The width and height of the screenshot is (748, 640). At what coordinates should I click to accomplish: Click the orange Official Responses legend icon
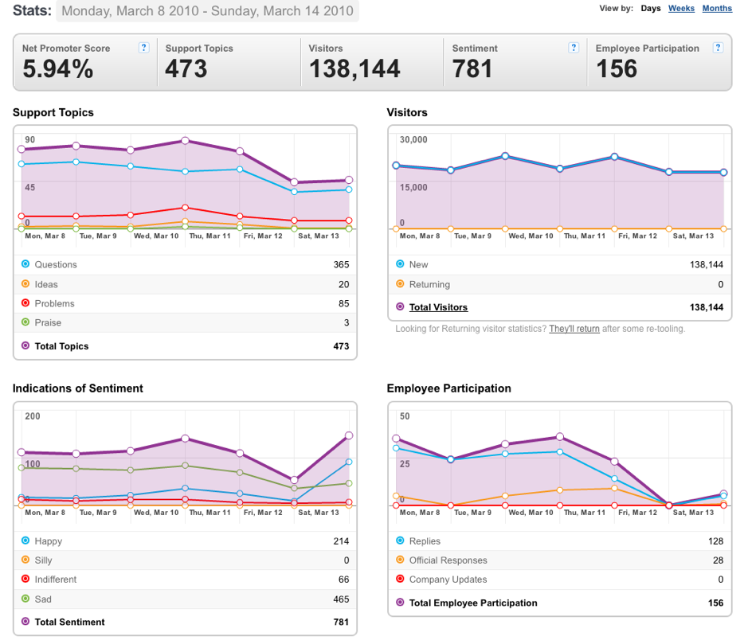tap(400, 560)
